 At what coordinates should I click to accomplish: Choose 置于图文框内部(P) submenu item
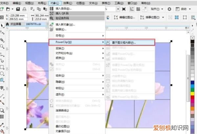(130, 43)
